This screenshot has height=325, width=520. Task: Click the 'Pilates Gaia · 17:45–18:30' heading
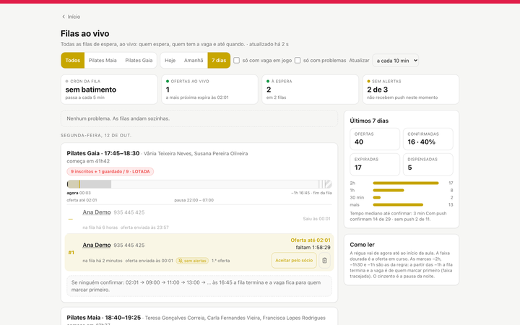pos(103,153)
